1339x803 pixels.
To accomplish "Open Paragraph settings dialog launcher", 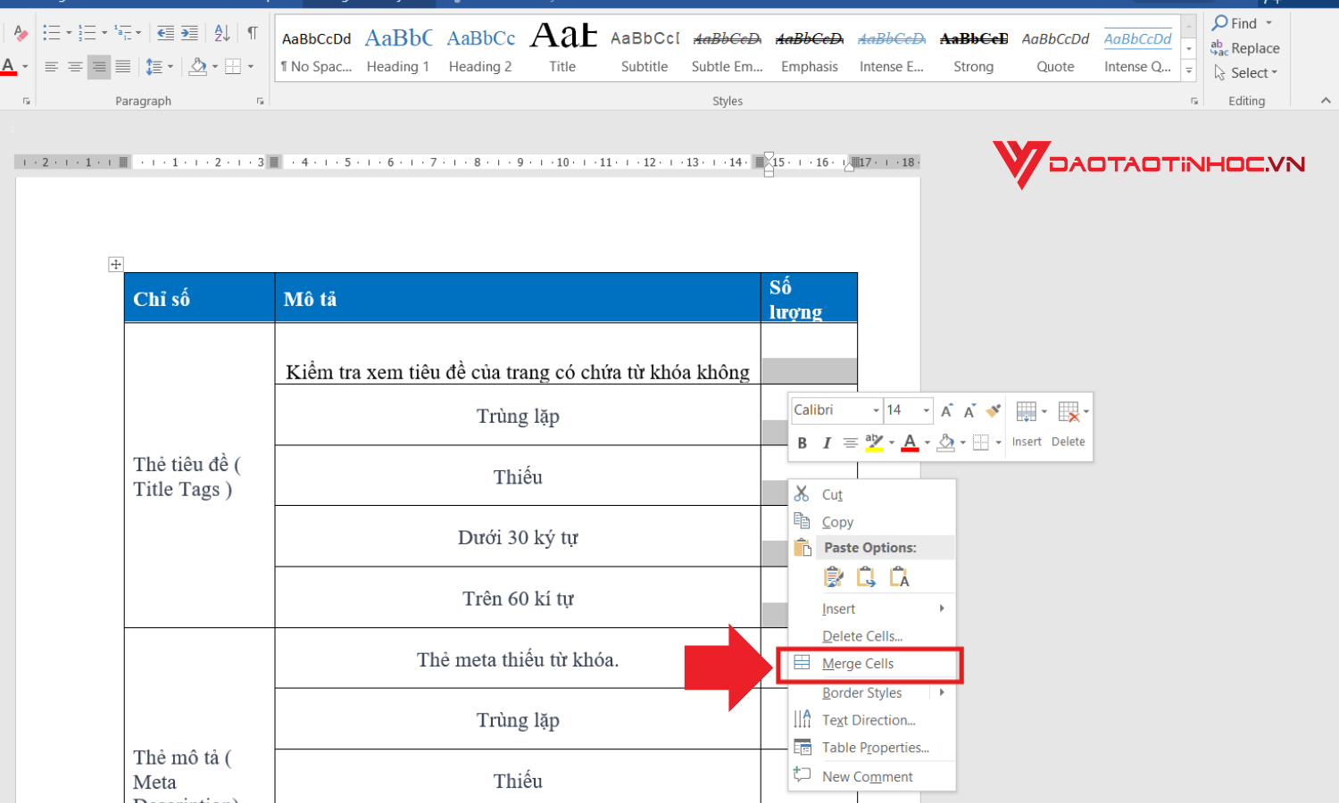I will (x=261, y=101).
